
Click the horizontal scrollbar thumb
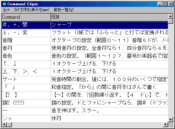[x=9, y=124]
